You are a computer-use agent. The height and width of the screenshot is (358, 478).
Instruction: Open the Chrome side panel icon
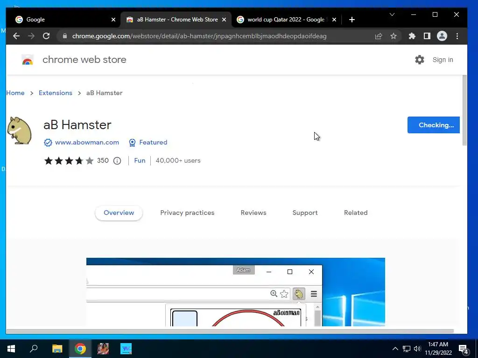(427, 36)
